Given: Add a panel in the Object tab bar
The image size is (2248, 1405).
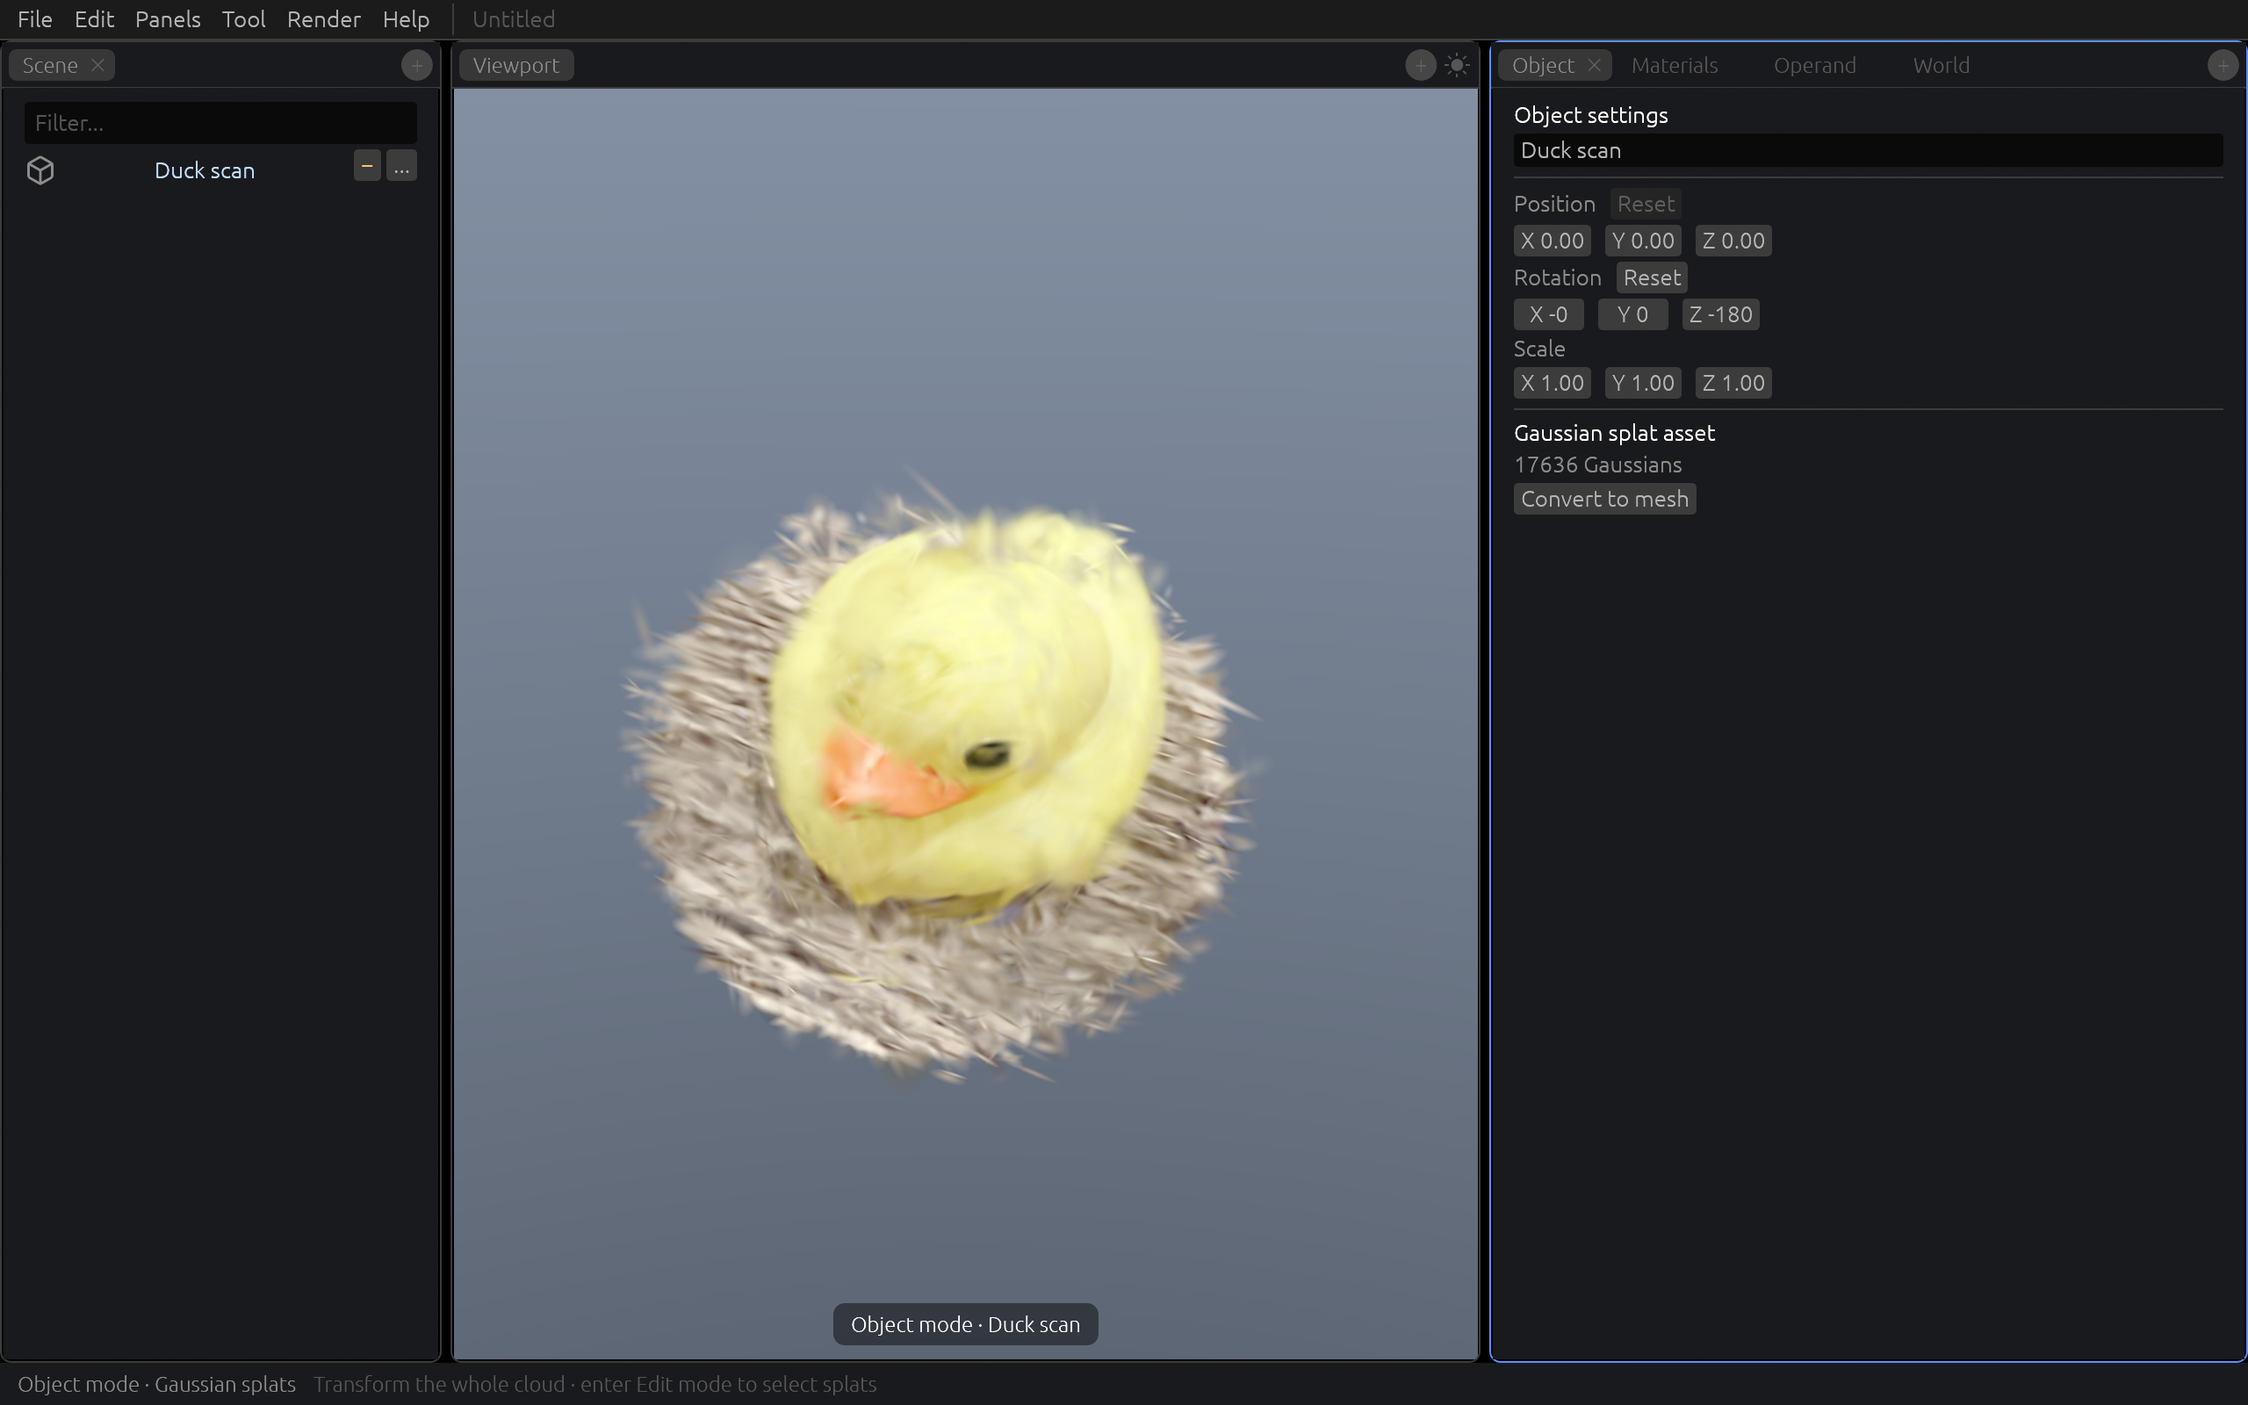Looking at the screenshot, I should 2223,65.
